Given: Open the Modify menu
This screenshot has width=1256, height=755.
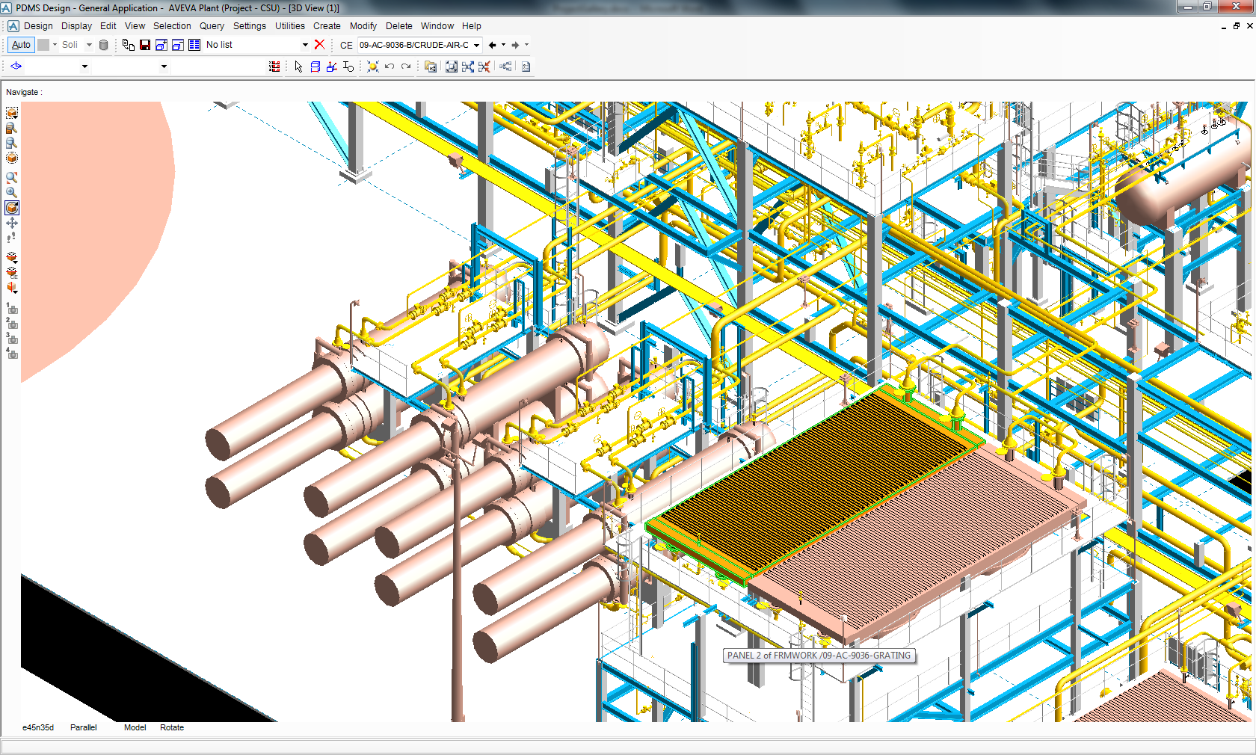Looking at the screenshot, I should [363, 26].
